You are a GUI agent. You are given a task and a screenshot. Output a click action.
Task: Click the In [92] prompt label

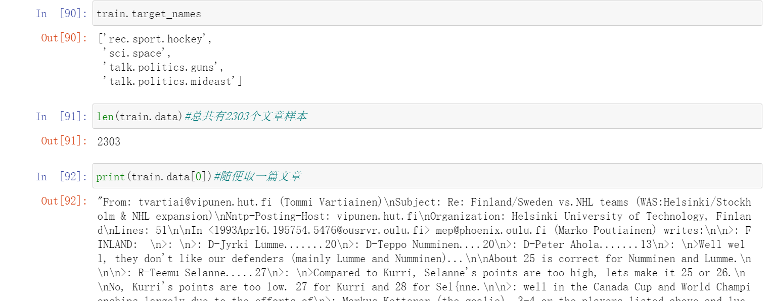click(x=62, y=176)
